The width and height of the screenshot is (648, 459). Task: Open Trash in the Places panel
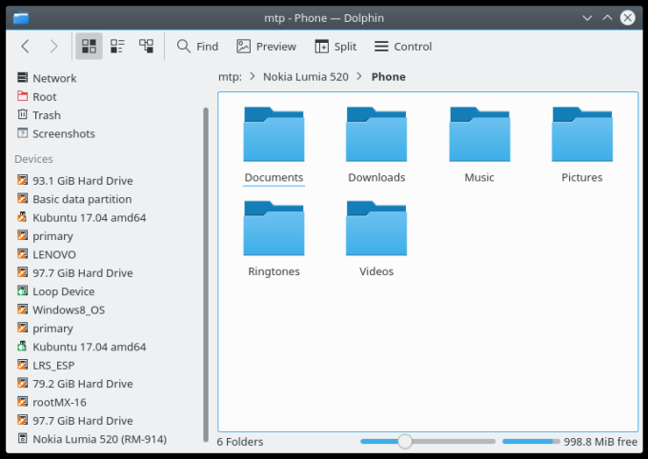point(46,115)
